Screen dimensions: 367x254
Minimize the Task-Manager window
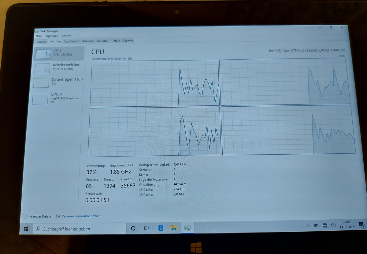pos(320,28)
